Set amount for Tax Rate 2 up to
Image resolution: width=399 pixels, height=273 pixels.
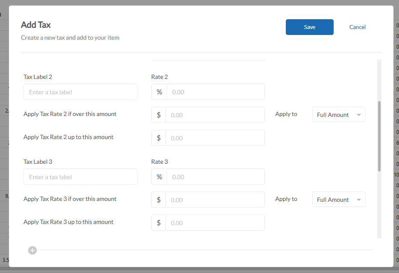pos(215,138)
